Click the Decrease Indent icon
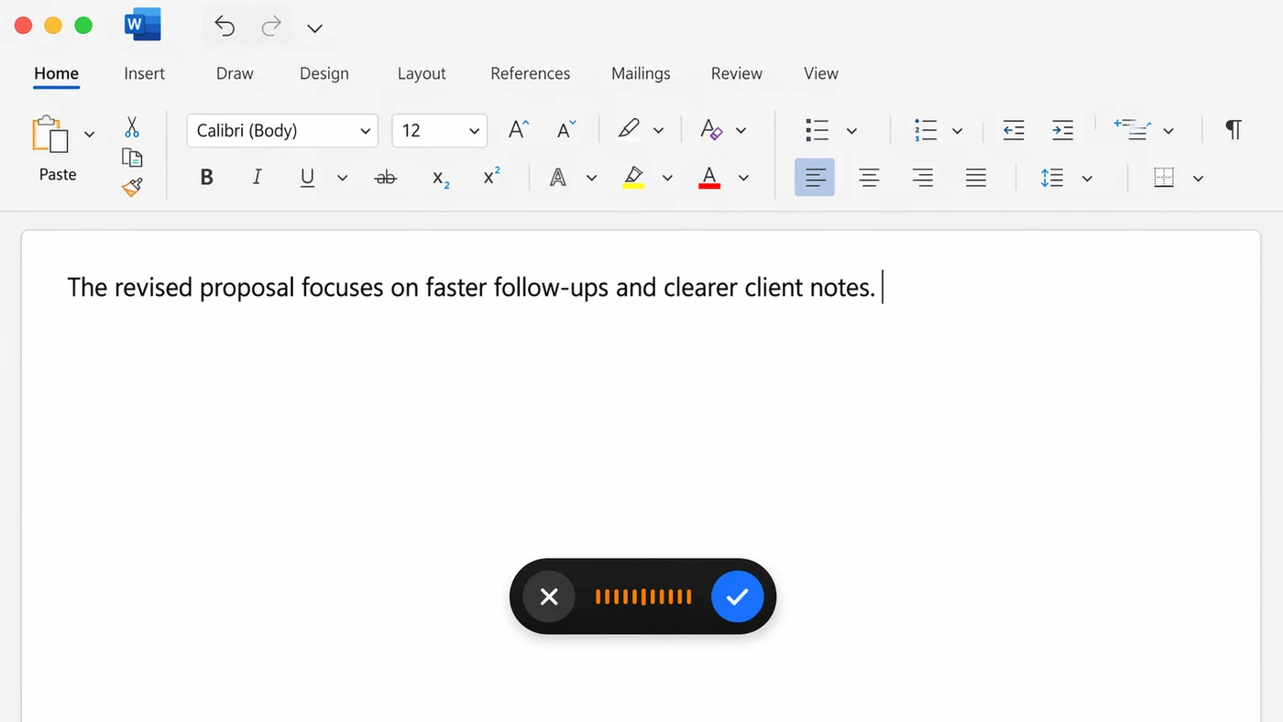 coord(1013,129)
